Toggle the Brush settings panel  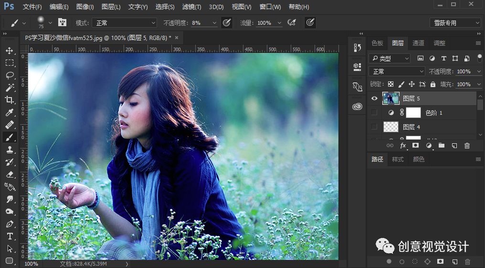pos(62,22)
